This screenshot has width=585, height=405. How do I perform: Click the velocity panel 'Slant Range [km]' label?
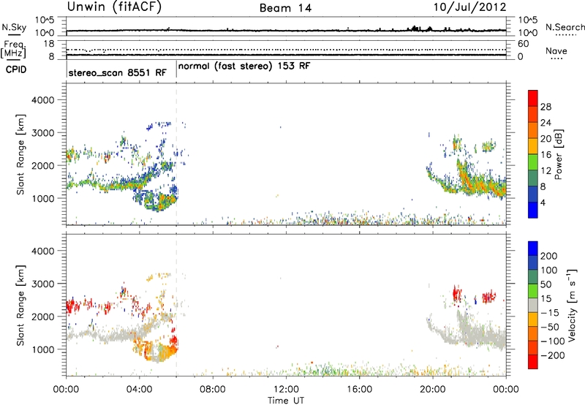[21, 305]
